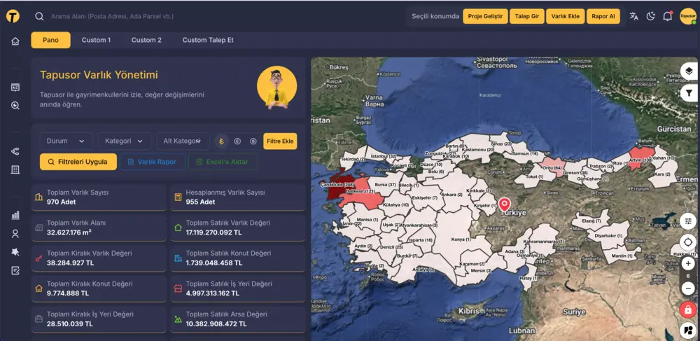Screen dimensions: 700x341
Task: Click the Tapusor T logo
Action: [x=13, y=16]
